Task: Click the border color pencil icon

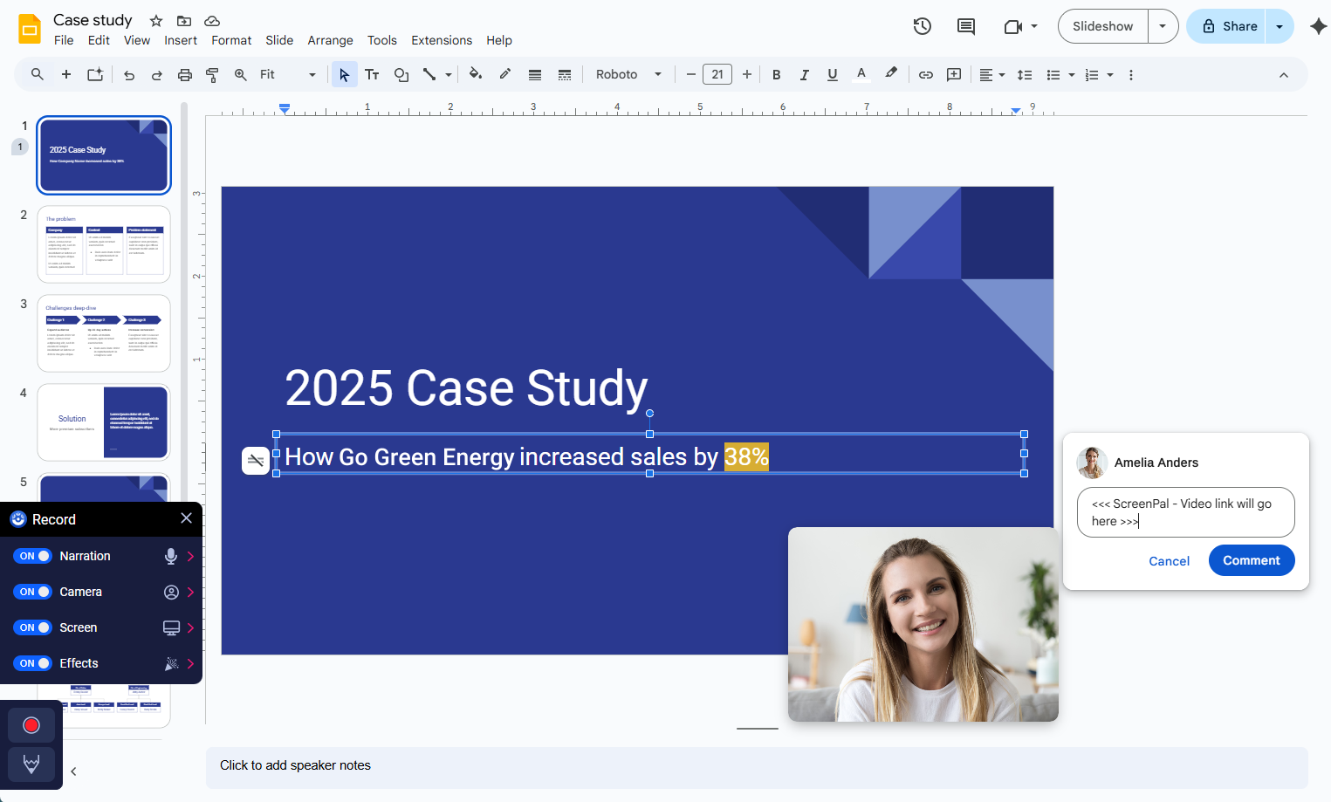Action: point(505,74)
